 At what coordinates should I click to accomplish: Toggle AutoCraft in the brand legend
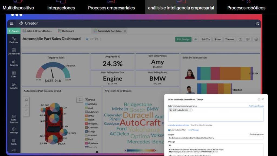pos(86,112)
